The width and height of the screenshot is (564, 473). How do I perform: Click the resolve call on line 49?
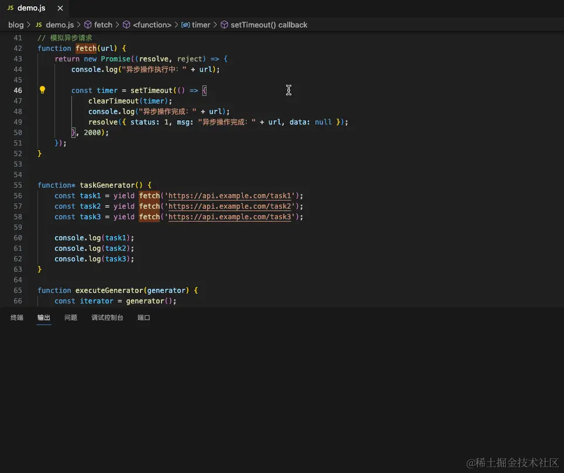point(103,122)
